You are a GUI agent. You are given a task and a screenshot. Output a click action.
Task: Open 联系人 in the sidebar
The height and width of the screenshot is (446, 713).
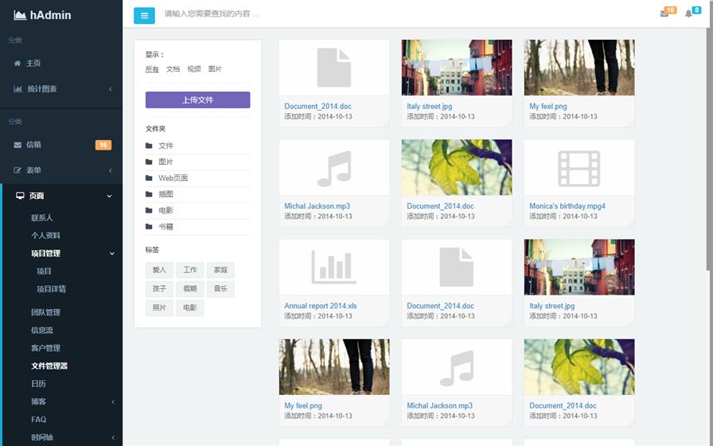click(x=42, y=217)
